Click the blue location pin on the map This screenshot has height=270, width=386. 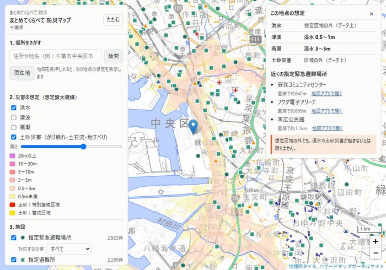click(193, 126)
